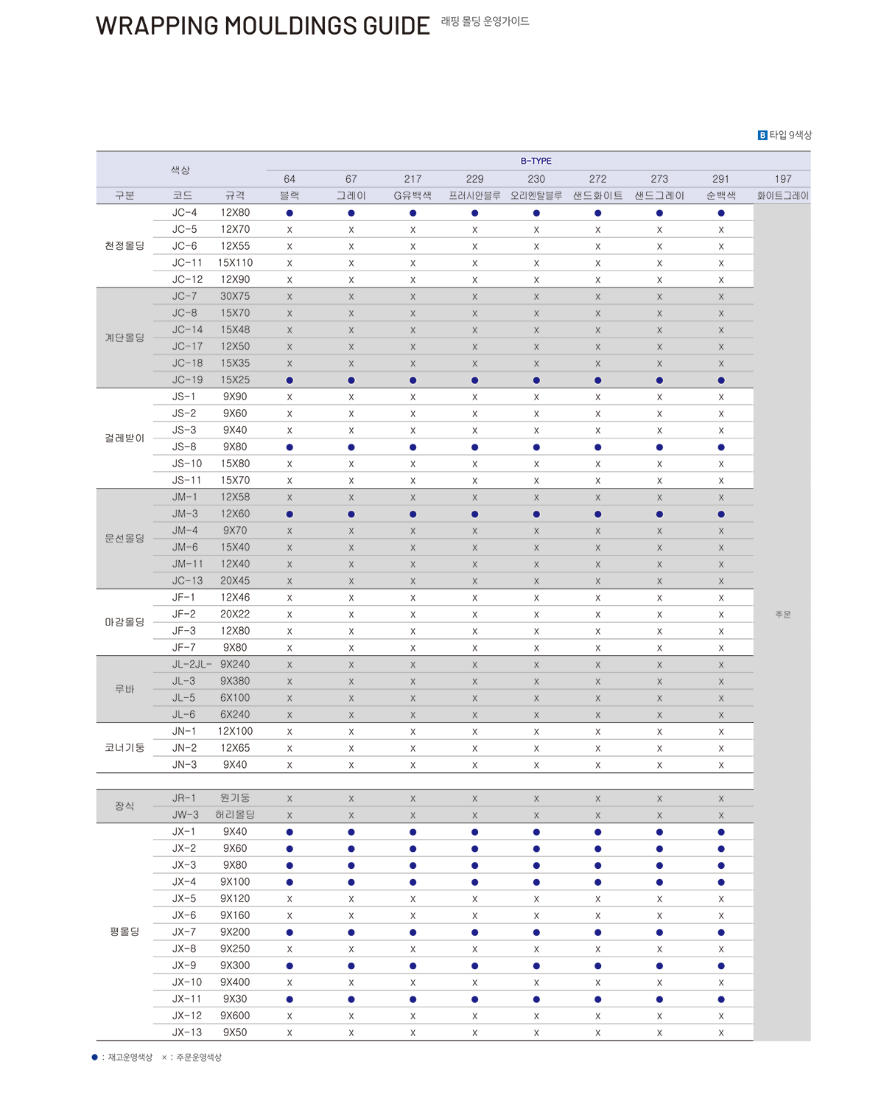Click the 허리몰딩 cell in the JW-3 row
The height and width of the screenshot is (1115, 884).
[x=235, y=815]
